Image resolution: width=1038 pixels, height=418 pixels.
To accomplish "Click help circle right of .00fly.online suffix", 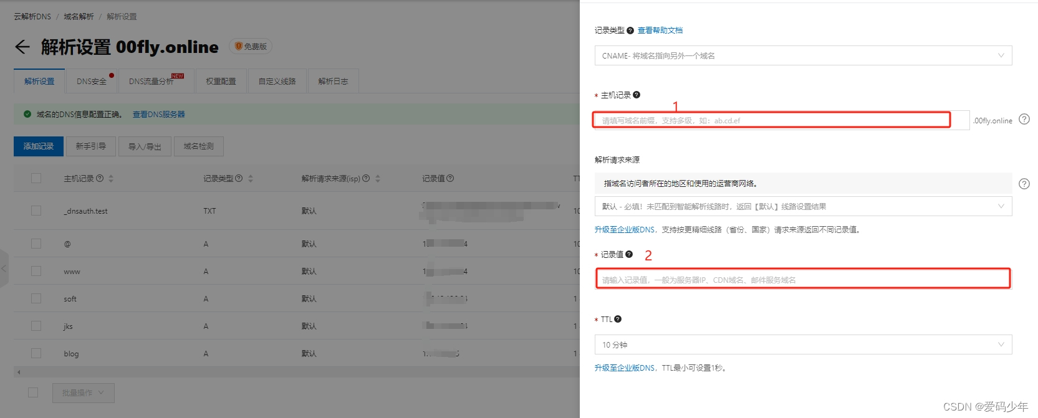I will [x=1024, y=120].
